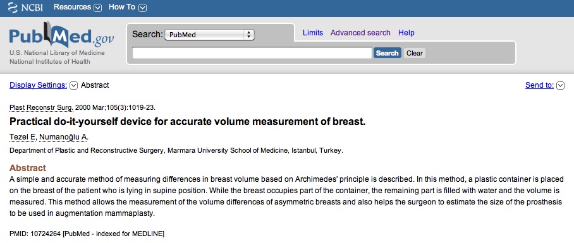Click the Clear button
This screenshot has height=243, width=574.
[415, 53]
